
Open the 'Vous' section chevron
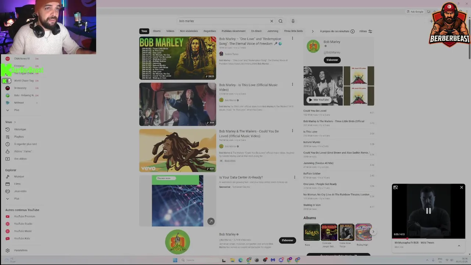pos(15,122)
